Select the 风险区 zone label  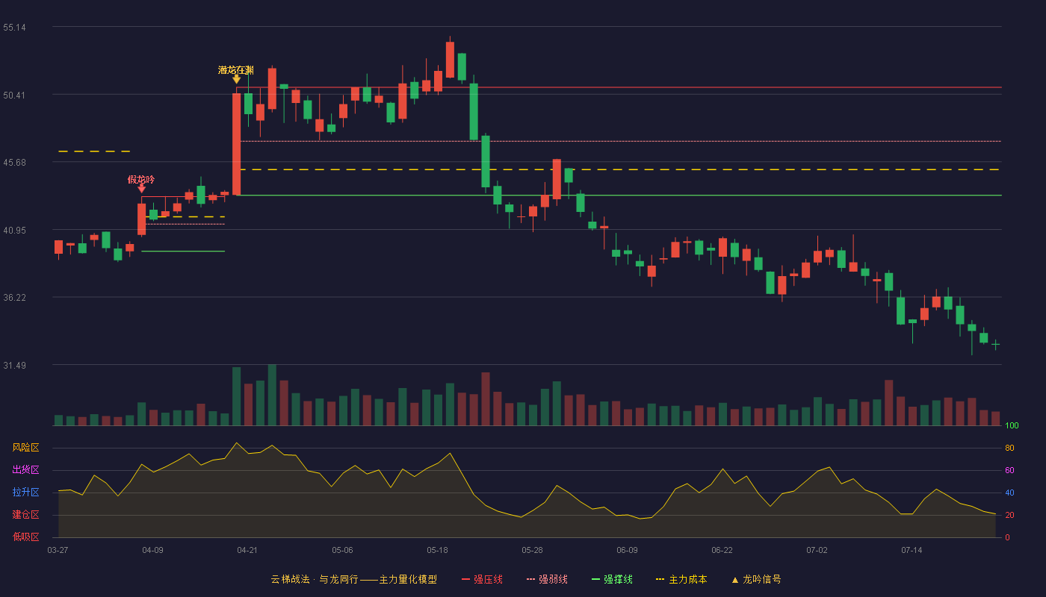[x=25, y=448]
